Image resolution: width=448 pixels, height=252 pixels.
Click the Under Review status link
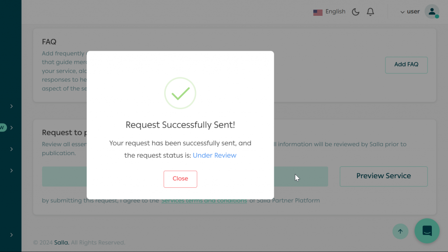coord(214,155)
